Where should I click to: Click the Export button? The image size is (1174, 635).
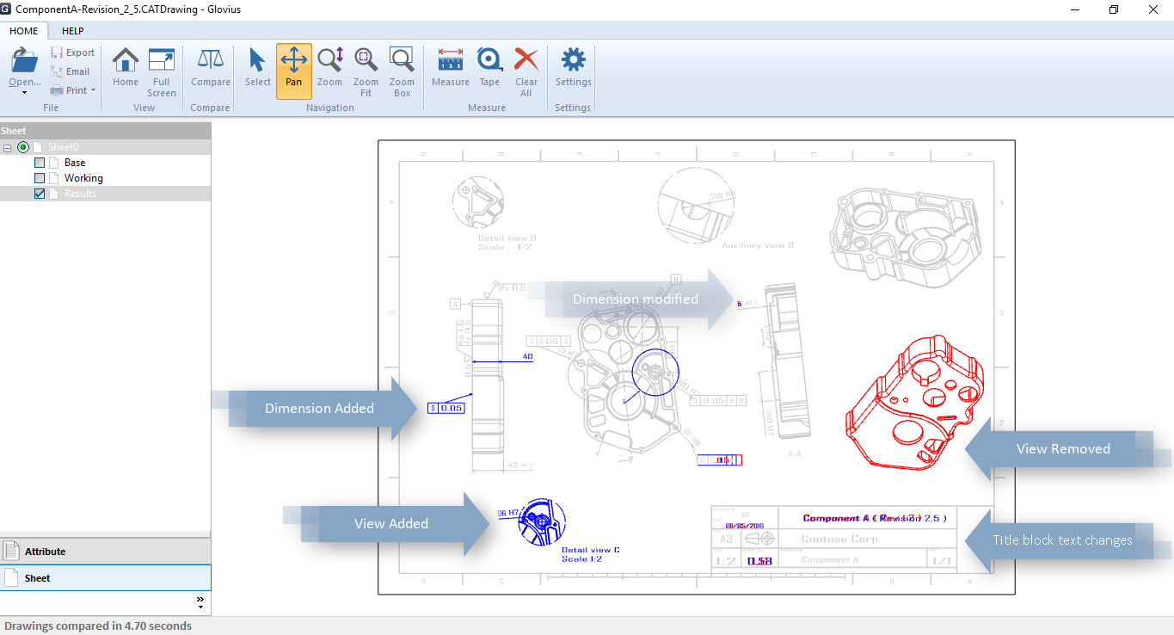pos(73,52)
